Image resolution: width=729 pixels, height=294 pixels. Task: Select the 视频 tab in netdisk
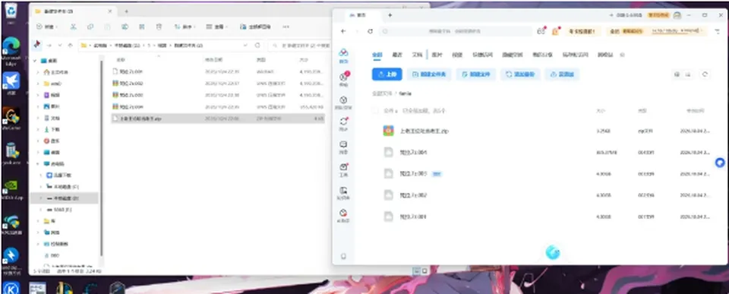[457, 55]
